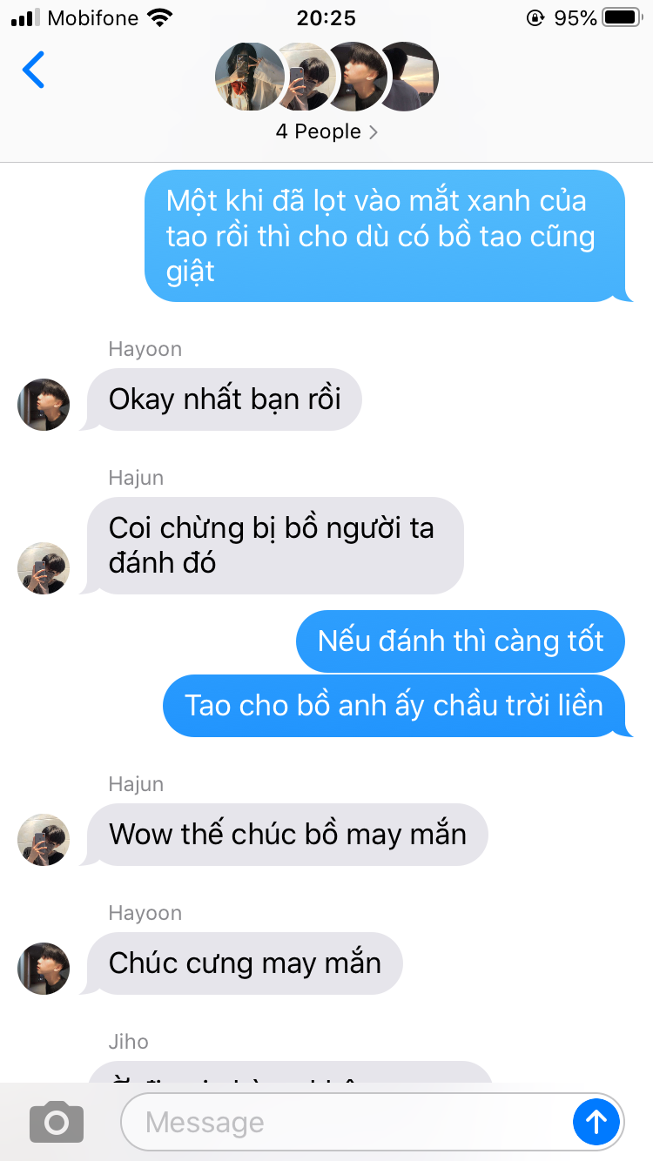Tap Hayoon's avatar beside 'Okay nhất bạn rồi'
The width and height of the screenshot is (653, 1161).
44,405
